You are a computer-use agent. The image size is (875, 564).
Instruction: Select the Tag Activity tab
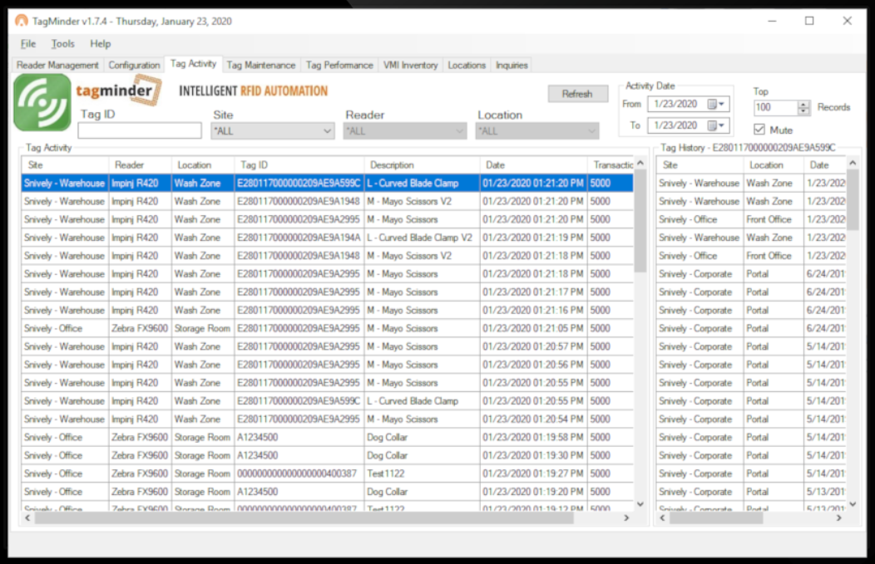(193, 63)
